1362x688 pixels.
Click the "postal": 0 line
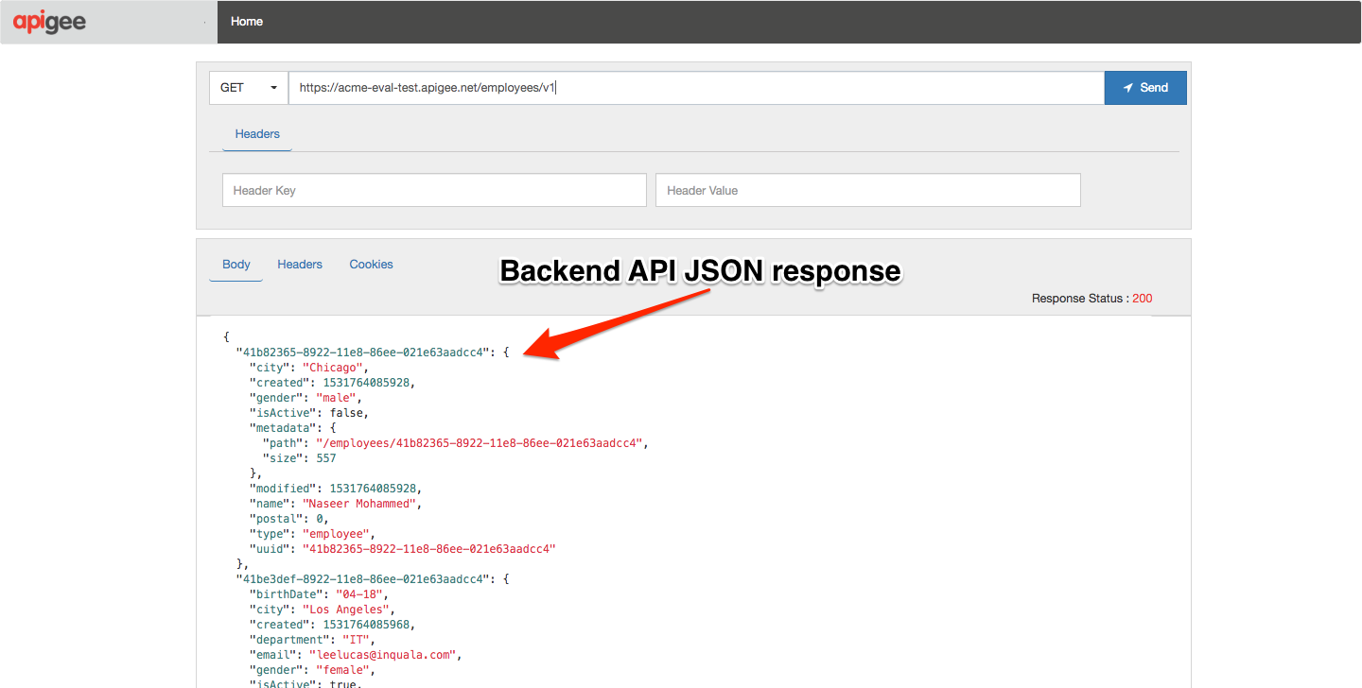(x=288, y=519)
